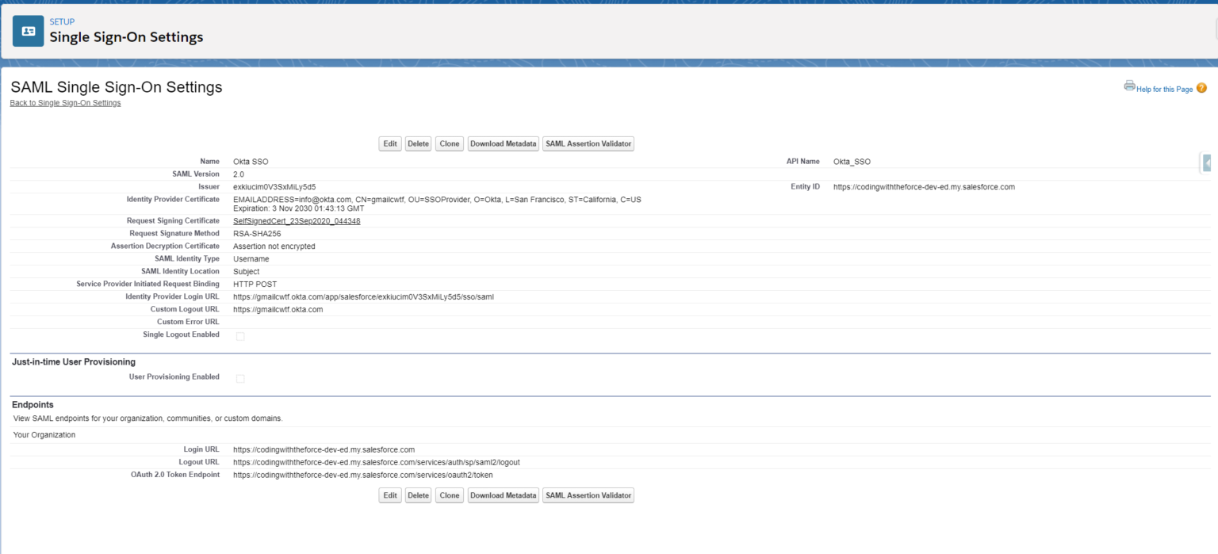Open help via the orange question mark icon

(x=1201, y=88)
